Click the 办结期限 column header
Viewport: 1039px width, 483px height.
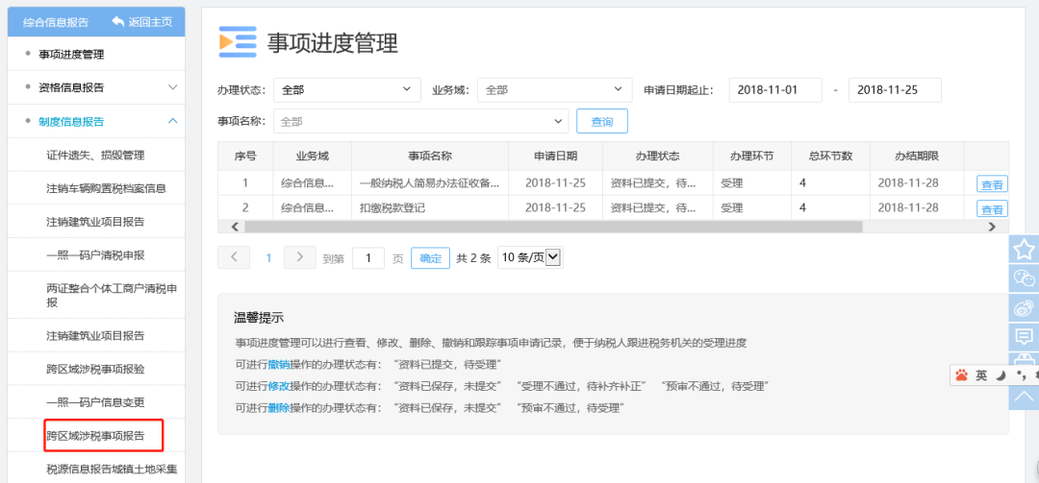[x=917, y=157]
